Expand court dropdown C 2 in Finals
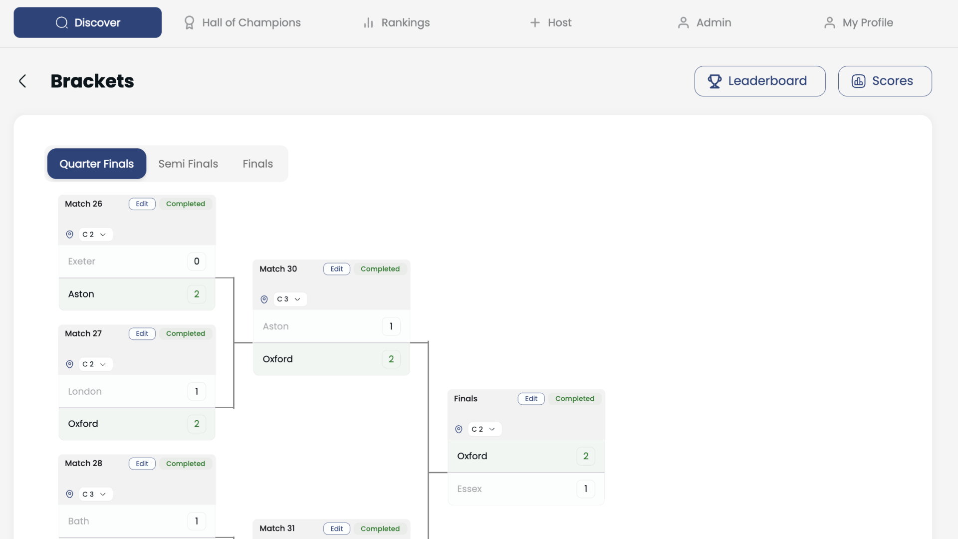The height and width of the screenshot is (539, 958). [484, 429]
